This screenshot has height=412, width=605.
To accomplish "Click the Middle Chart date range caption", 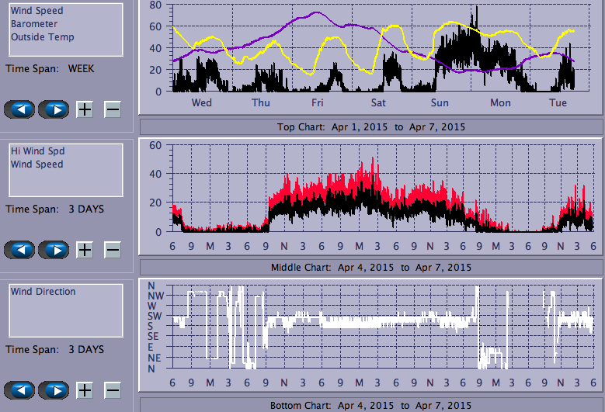I will pyautogui.click(x=371, y=267).
